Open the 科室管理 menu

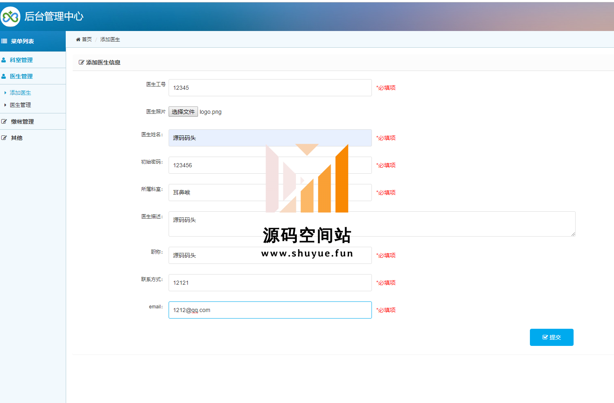21,60
